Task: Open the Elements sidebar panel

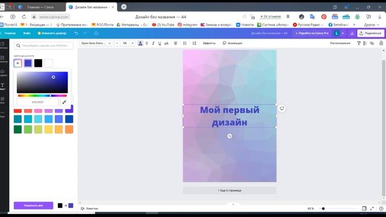Action: point(2,59)
